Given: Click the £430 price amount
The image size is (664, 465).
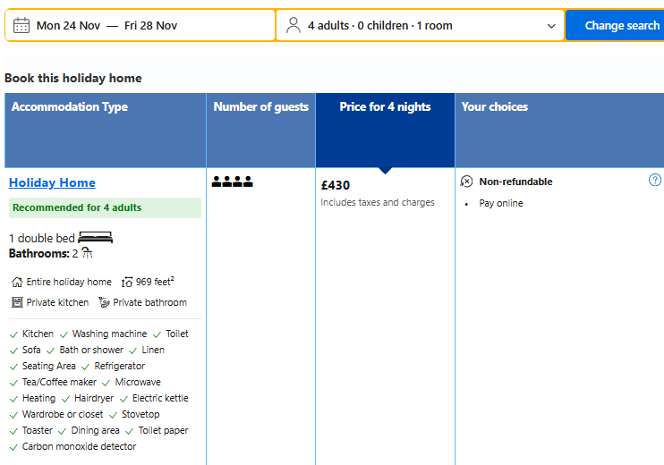Looking at the screenshot, I should (336, 185).
